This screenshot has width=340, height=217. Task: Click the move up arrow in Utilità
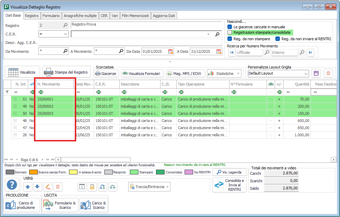[28, 186]
